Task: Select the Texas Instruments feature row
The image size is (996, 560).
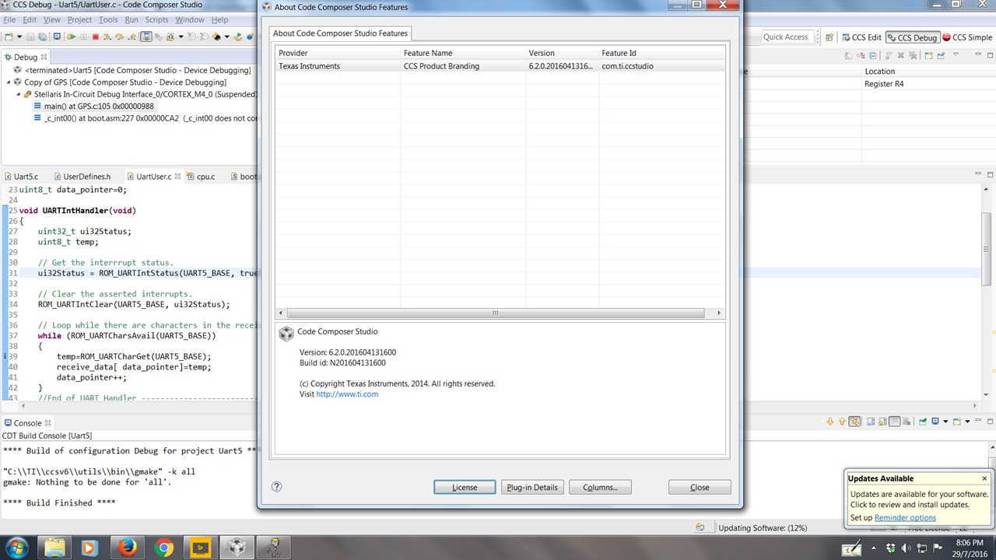Action: pos(500,66)
